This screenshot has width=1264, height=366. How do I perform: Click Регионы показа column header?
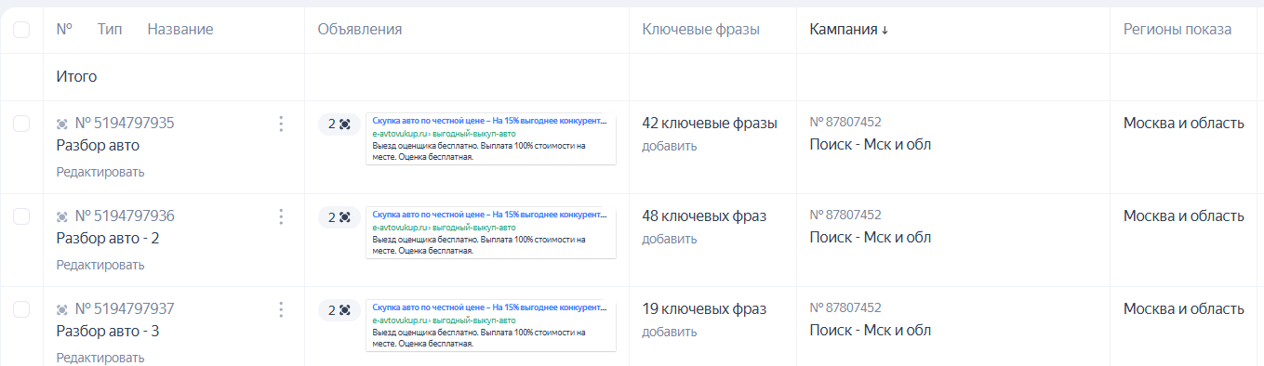pos(1178,30)
